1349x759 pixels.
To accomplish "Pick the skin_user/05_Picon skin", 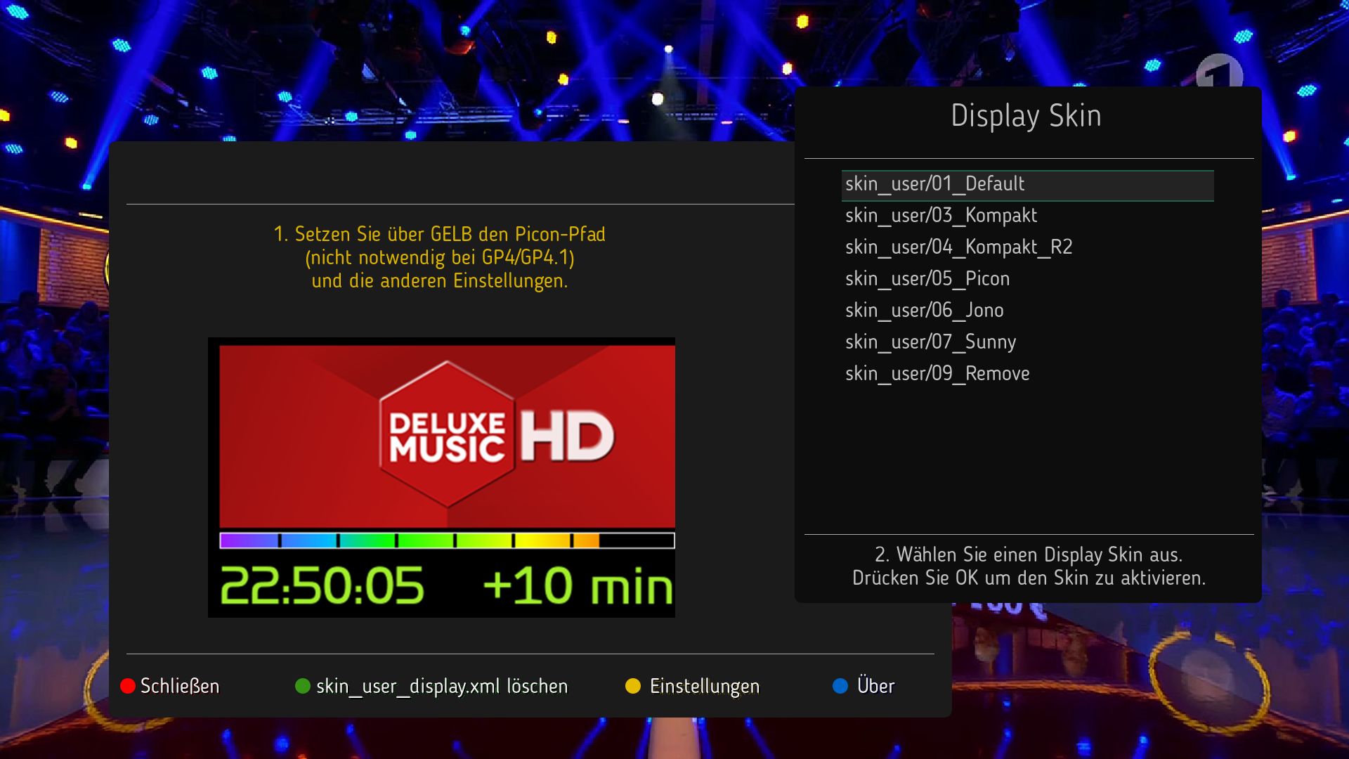I will [927, 279].
